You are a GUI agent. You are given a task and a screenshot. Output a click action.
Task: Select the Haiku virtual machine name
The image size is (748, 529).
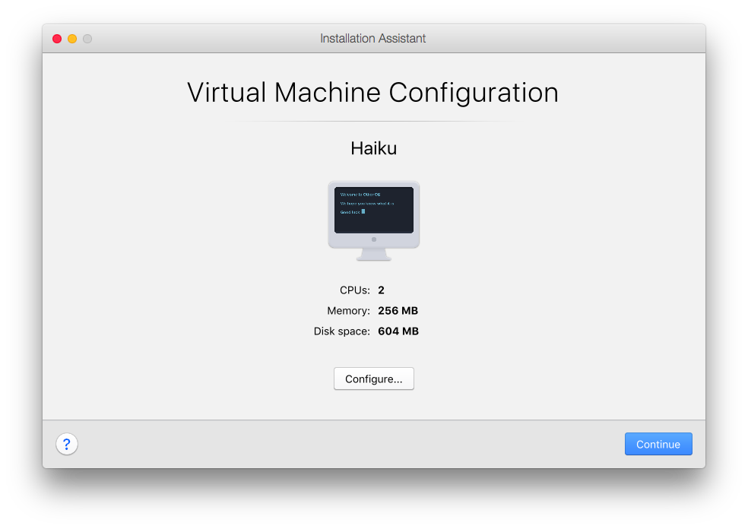click(373, 148)
